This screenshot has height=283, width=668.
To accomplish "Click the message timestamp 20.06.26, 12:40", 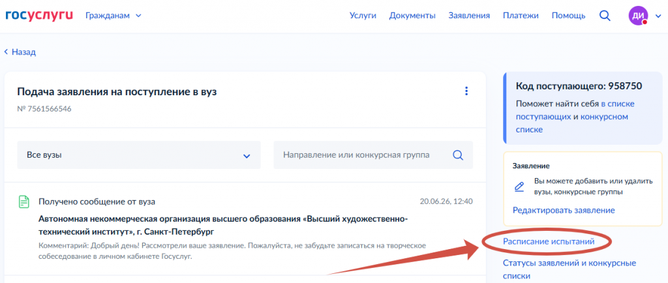I will pyautogui.click(x=446, y=201).
